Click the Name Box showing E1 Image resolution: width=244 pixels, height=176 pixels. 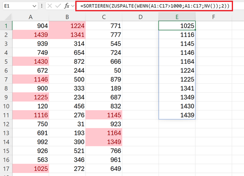(x=16, y=6)
